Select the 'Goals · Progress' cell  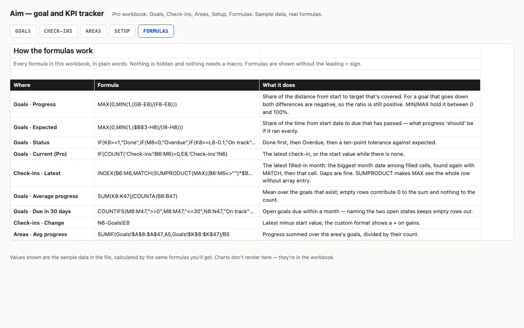pos(52,104)
